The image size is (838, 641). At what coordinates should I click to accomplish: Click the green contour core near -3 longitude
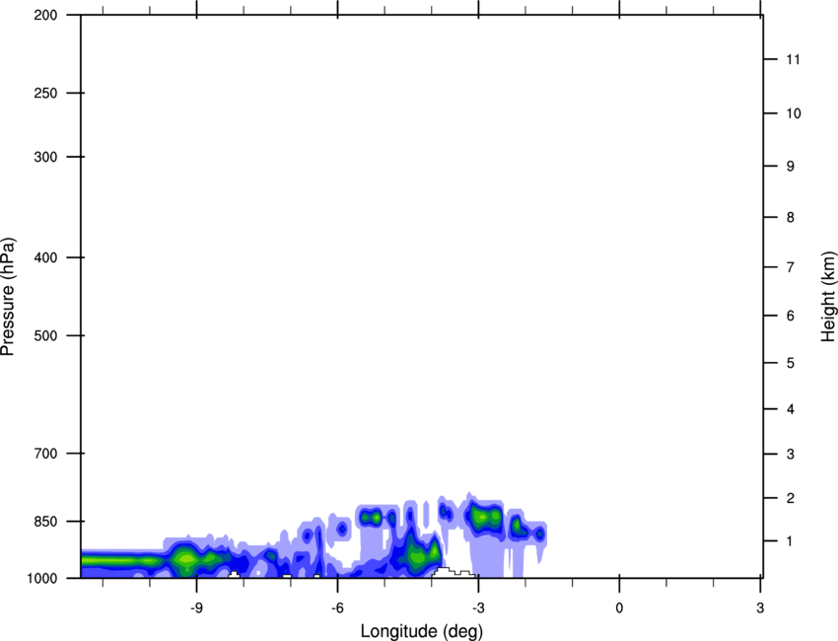tap(483, 516)
